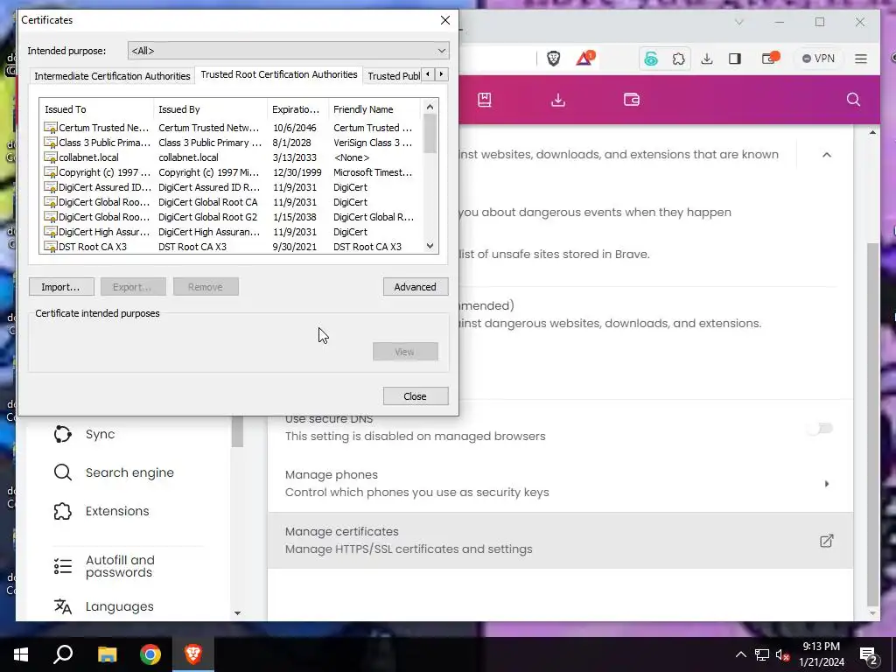Sort by the Expiration column header

(x=297, y=109)
